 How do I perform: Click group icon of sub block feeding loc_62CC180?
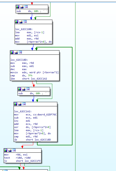(x=26, y=7)
